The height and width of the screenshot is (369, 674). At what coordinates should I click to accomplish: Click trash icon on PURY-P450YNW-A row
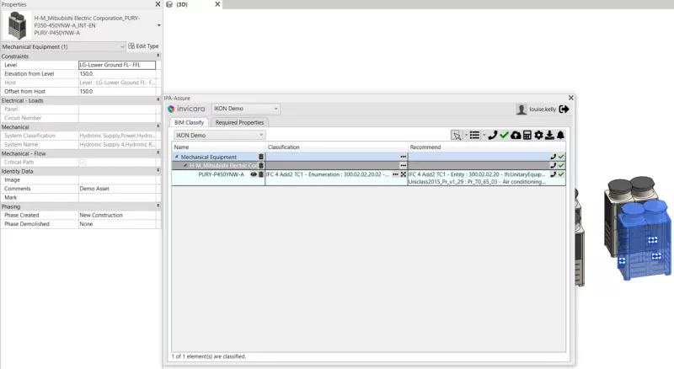tap(261, 174)
